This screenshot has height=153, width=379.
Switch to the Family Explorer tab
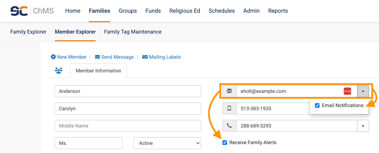[x=28, y=32]
